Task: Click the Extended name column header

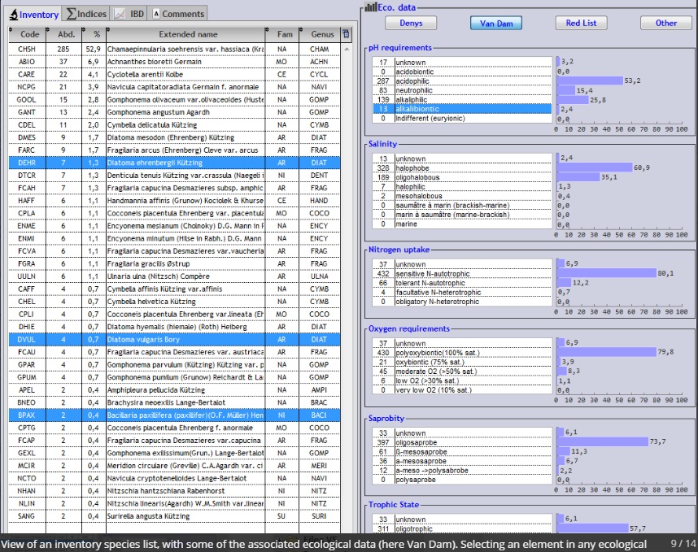Action: pyautogui.click(x=188, y=35)
